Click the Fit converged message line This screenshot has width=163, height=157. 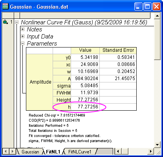pyautogui.click(x=64, y=136)
